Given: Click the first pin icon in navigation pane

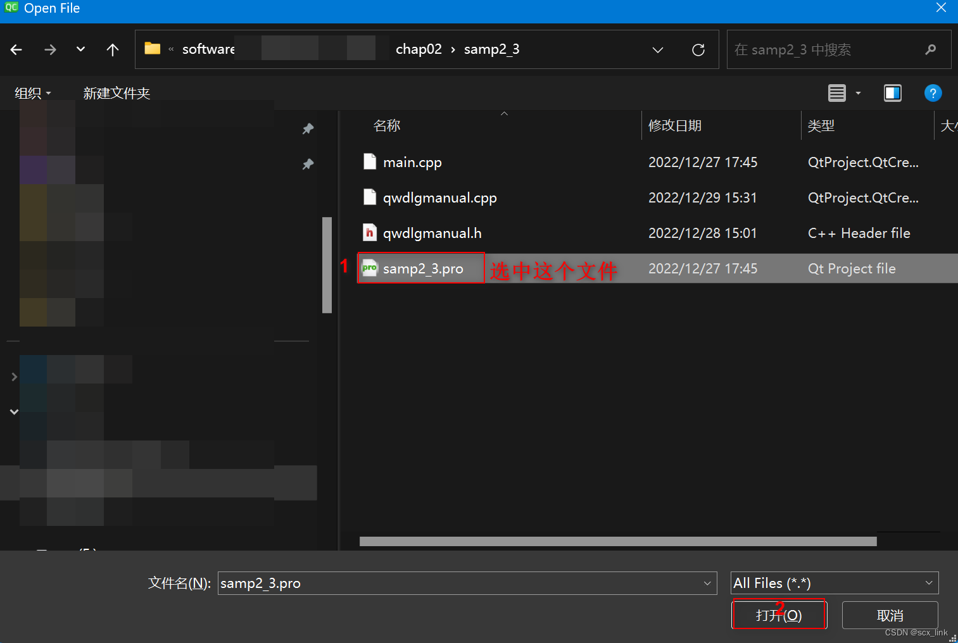Looking at the screenshot, I should point(308,129).
